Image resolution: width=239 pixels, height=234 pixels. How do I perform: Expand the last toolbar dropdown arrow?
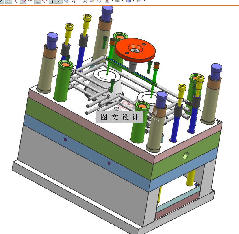tap(145, 1)
